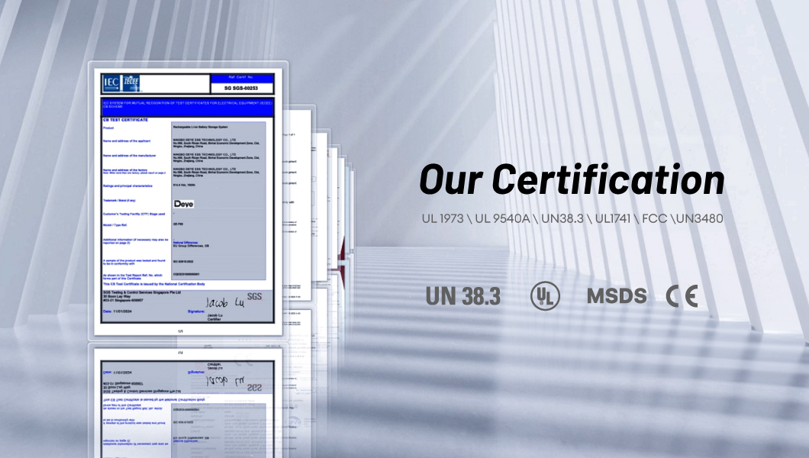Viewport: 809px width, 458px height.
Task: Click the UN 38.3 logo
Action: click(463, 296)
